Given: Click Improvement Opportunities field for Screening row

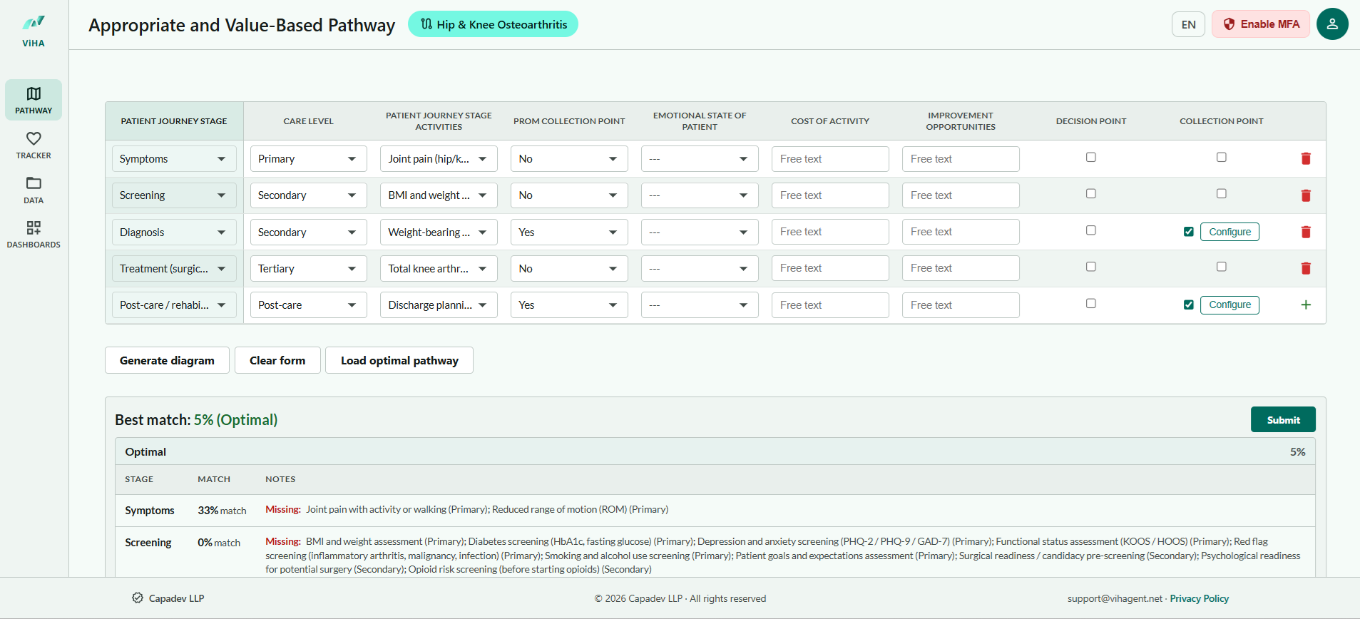Looking at the screenshot, I should click(x=961, y=195).
